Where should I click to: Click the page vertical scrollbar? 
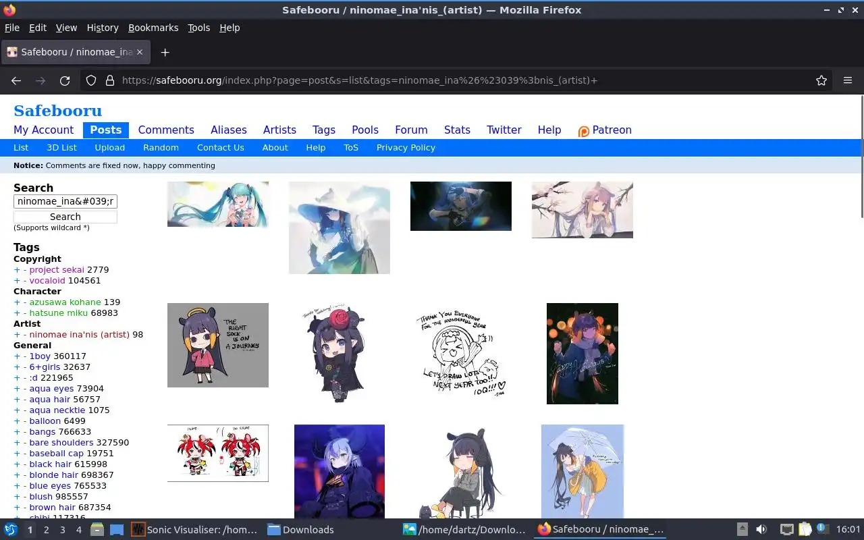point(861,157)
